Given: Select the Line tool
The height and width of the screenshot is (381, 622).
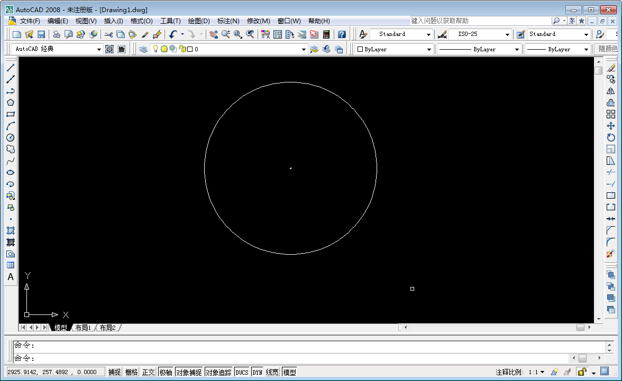Looking at the screenshot, I should click(11, 68).
